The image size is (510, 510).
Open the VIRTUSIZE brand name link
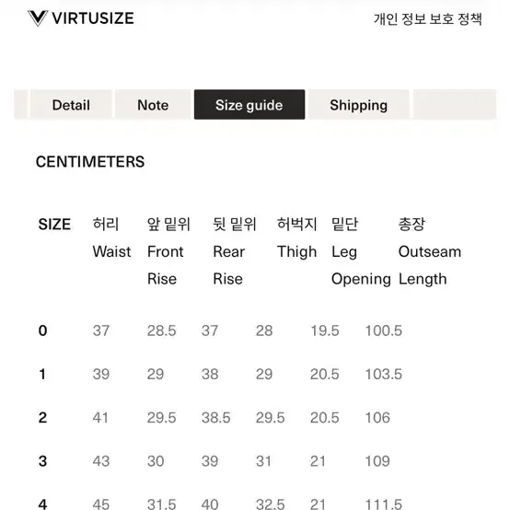[93, 18]
